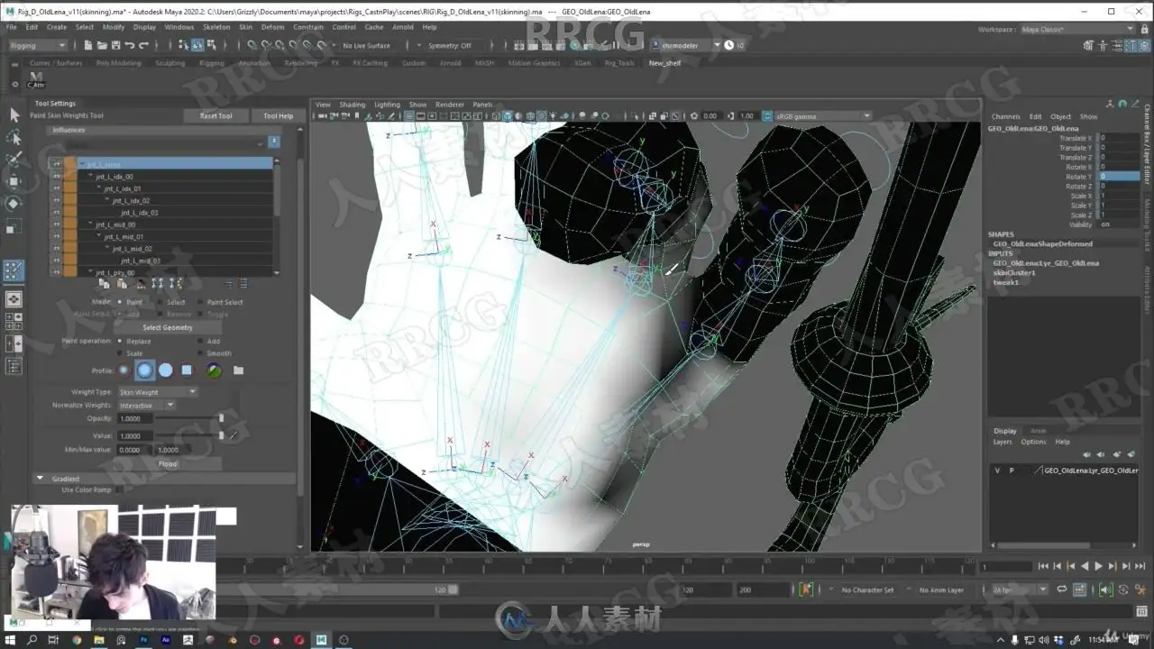Image resolution: width=1154 pixels, height=649 pixels.
Task: Select the arrow Select tool in toolbox
Action: click(14, 115)
